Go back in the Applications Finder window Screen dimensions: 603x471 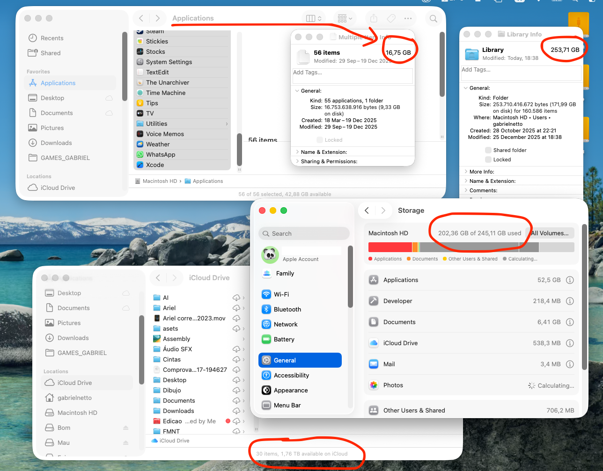141,18
